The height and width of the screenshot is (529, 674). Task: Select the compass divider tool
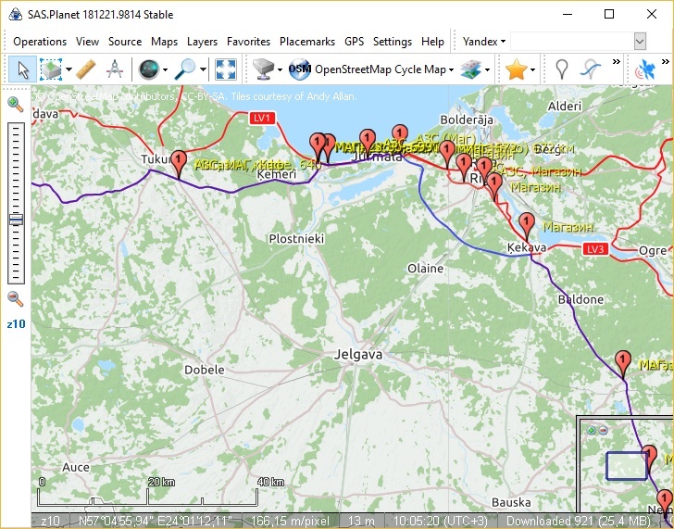(115, 69)
